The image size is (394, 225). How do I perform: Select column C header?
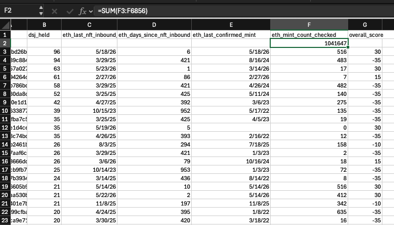(x=89, y=25)
